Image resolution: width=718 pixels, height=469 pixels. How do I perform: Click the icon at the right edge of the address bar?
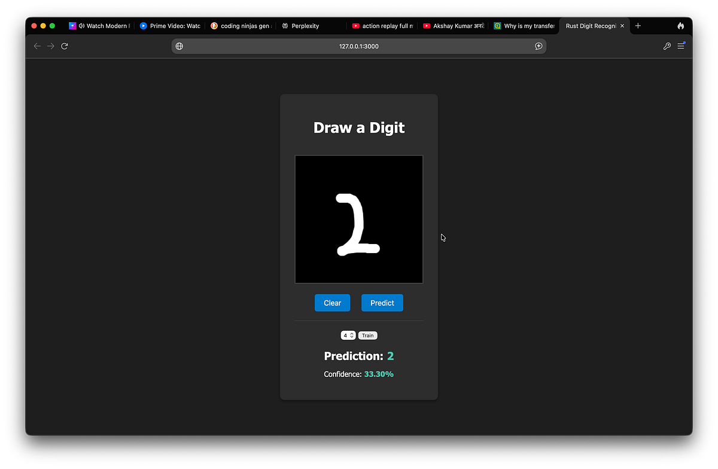(538, 46)
